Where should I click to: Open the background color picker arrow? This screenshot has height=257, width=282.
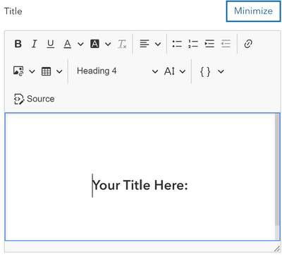click(108, 44)
